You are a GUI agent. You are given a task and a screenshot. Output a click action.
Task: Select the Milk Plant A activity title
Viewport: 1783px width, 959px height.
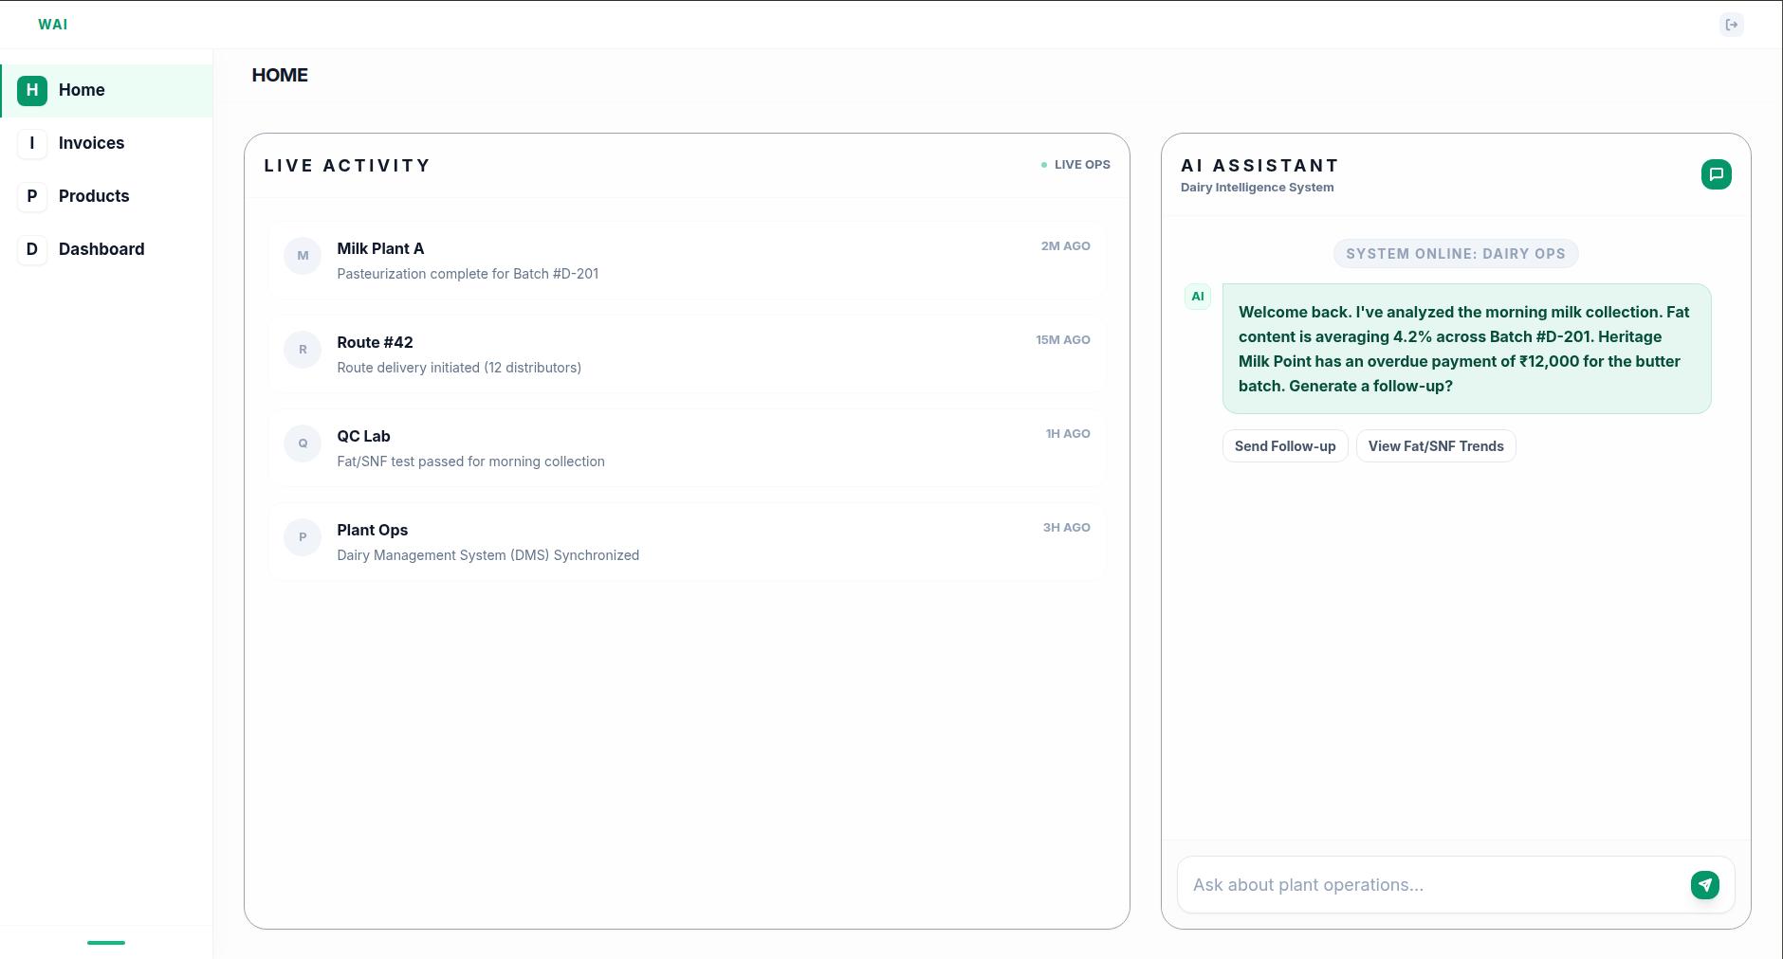click(380, 248)
